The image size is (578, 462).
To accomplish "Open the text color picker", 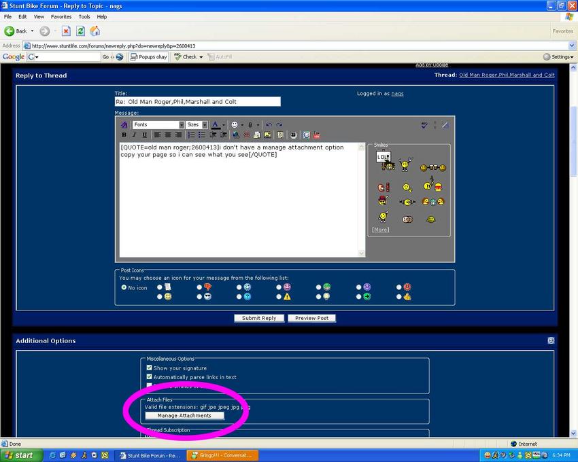I will 224,125.
